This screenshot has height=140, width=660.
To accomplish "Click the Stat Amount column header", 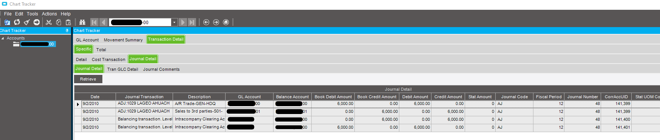I will (x=480, y=97).
